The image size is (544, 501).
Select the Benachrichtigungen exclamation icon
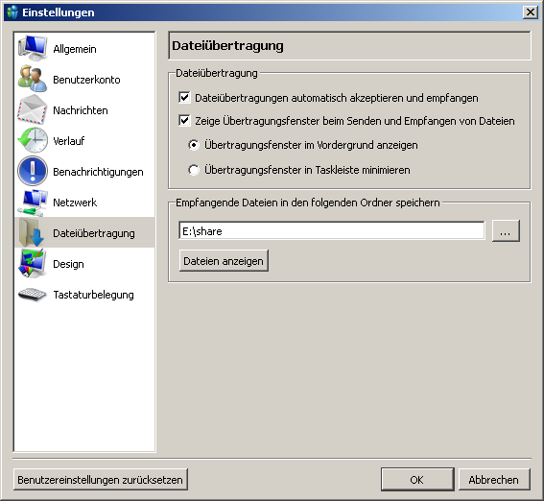33,171
